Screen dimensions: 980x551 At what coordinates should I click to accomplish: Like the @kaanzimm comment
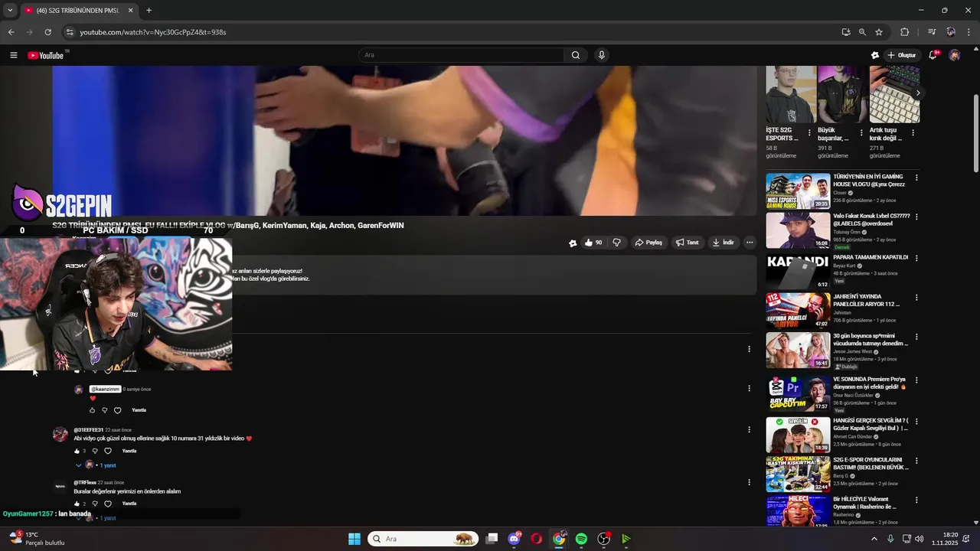tap(92, 410)
